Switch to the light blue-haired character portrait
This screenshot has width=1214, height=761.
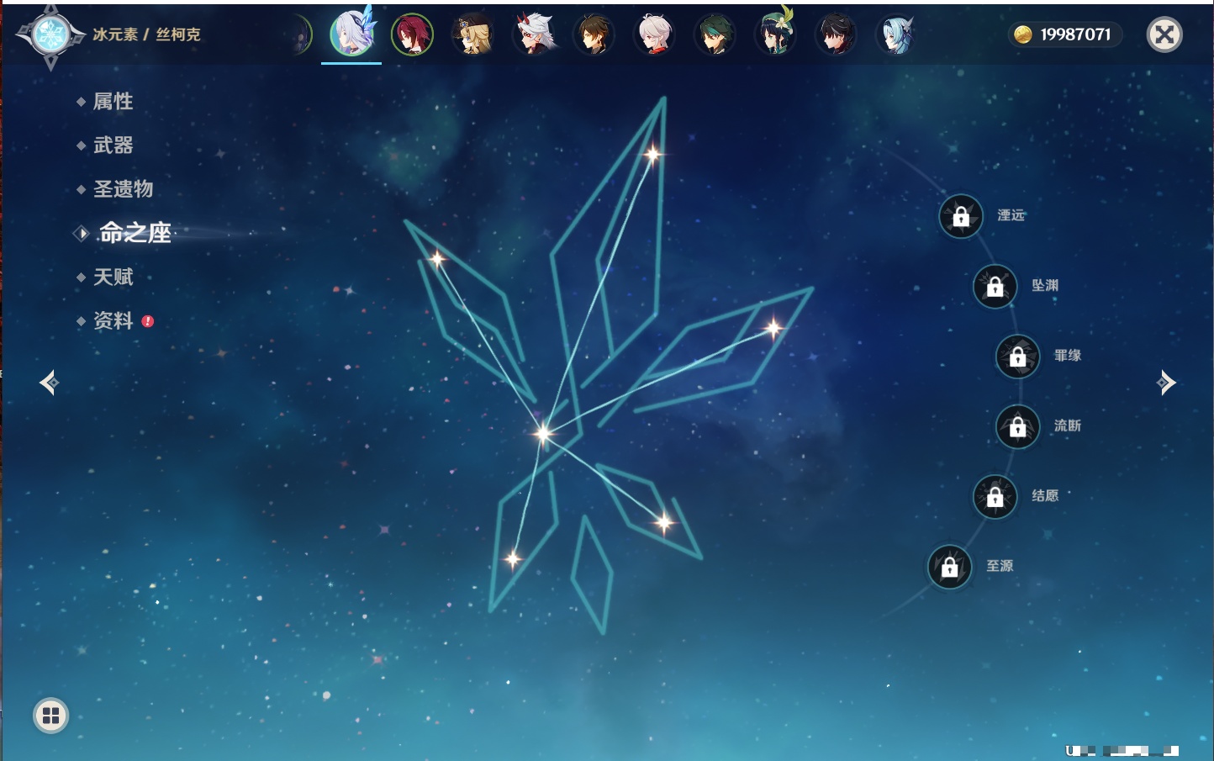(896, 35)
